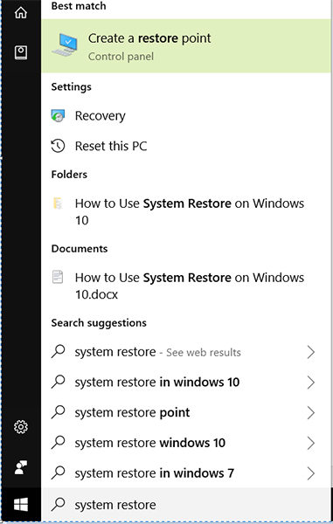This screenshot has width=333, height=524.
Task: Click the docx document file icon
Action: [58, 278]
